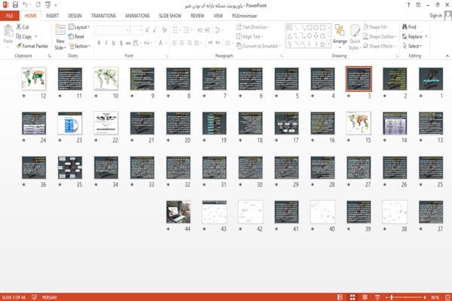Image resolution: width=452 pixels, height=301 pixels.
Task: Toggle bulleted list
Action: [175, 30]
